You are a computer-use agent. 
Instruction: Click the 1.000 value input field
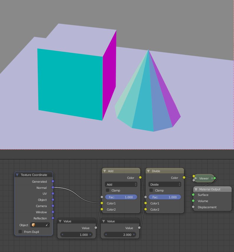pyautogui.click(x=77, y=235)
